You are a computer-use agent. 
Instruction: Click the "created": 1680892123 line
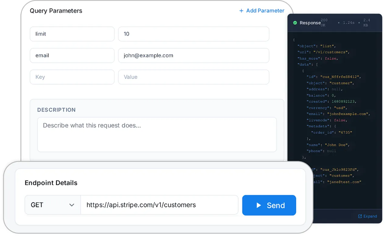point(331,101)
